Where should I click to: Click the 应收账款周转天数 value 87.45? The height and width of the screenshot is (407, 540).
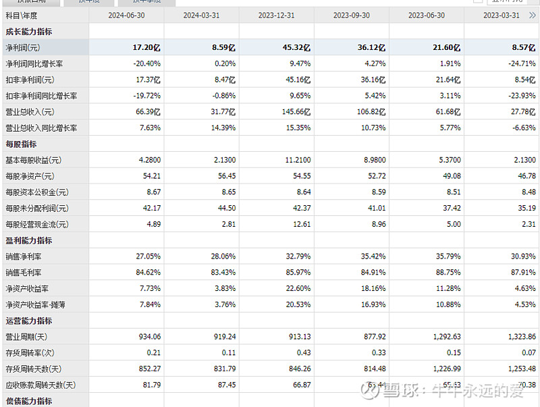(x=227, y=385)
